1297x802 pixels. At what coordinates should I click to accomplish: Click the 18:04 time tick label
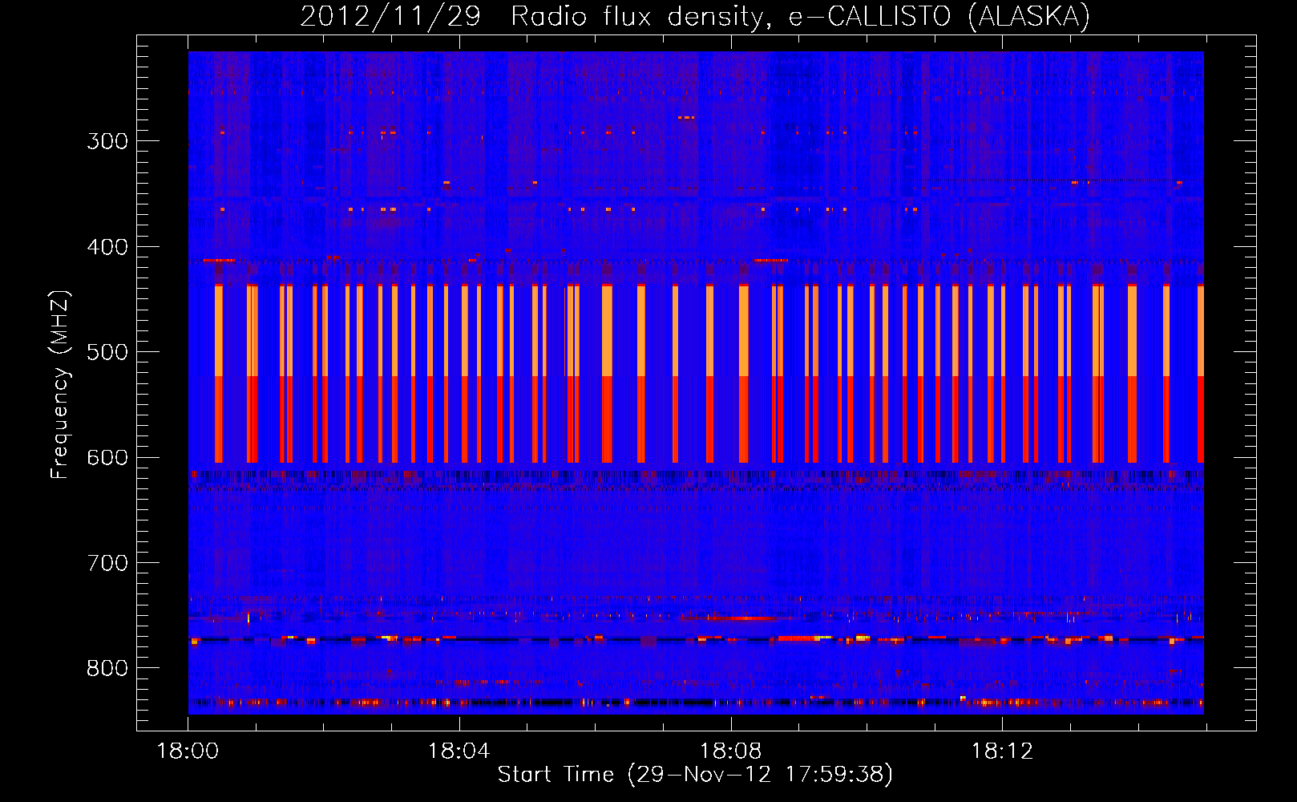coord(459,751)
